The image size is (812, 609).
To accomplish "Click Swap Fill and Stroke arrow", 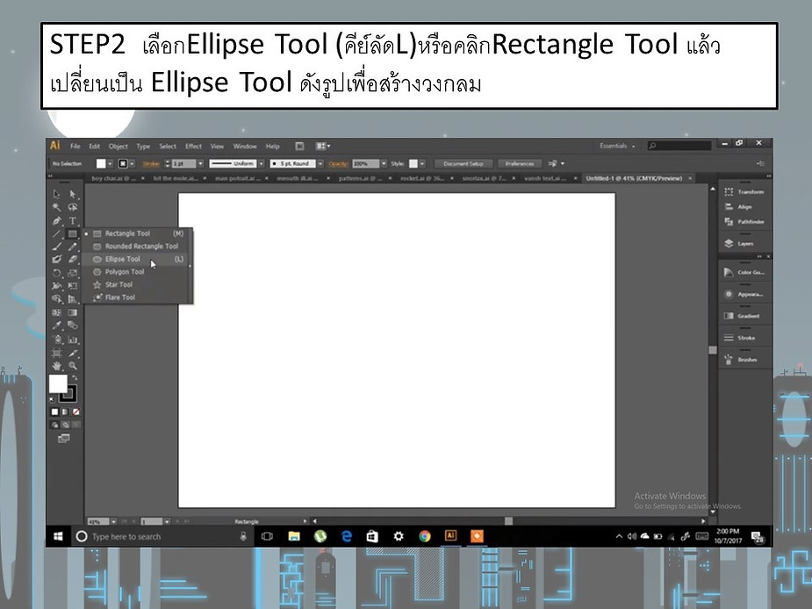I will point(75,377).
